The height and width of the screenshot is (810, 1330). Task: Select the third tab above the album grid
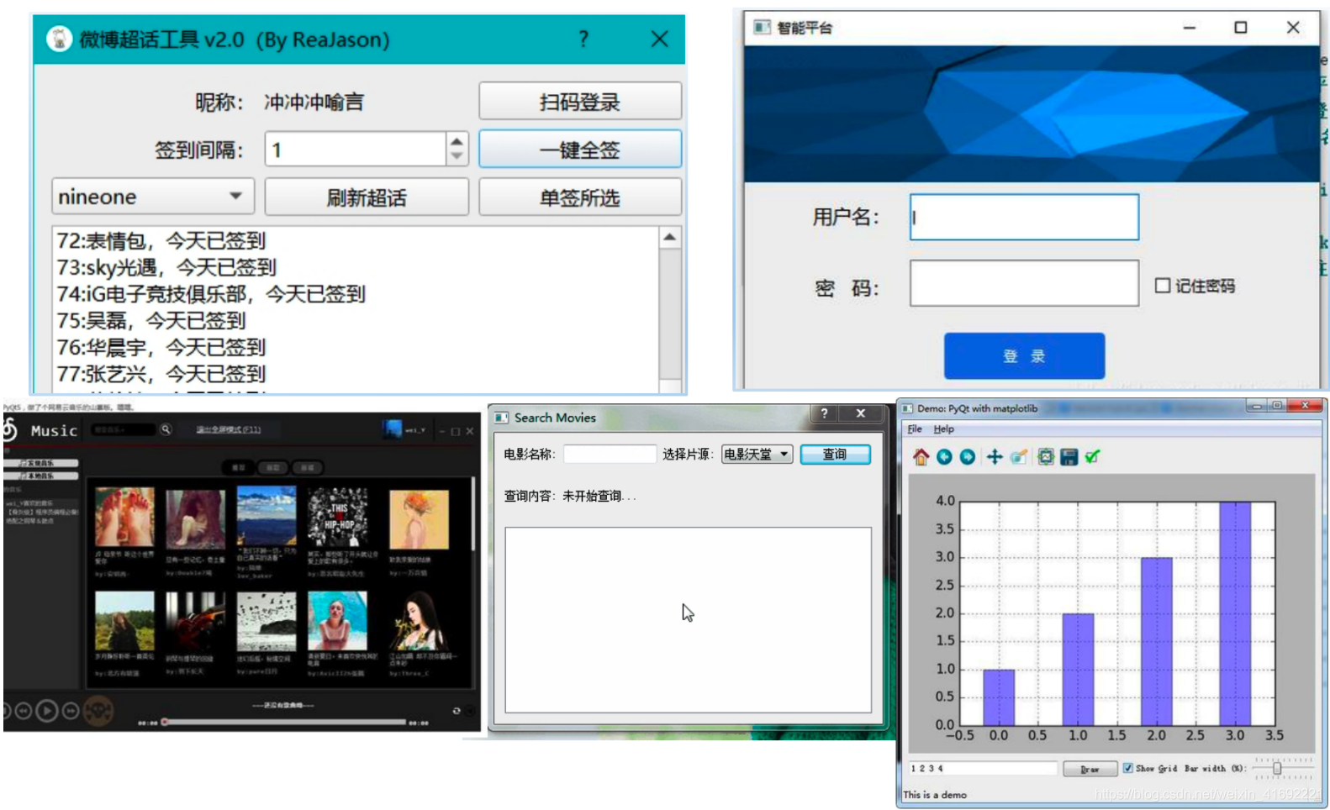pyautogui.click(x=307, y=467)
